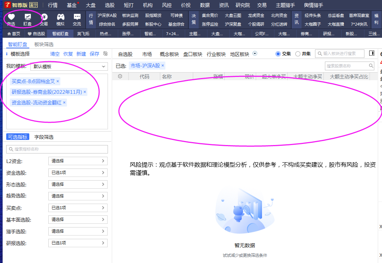Switch to the 板块筛选 tab
The width and height of the screenshot is (382, 263).
(x=44, y=44)
